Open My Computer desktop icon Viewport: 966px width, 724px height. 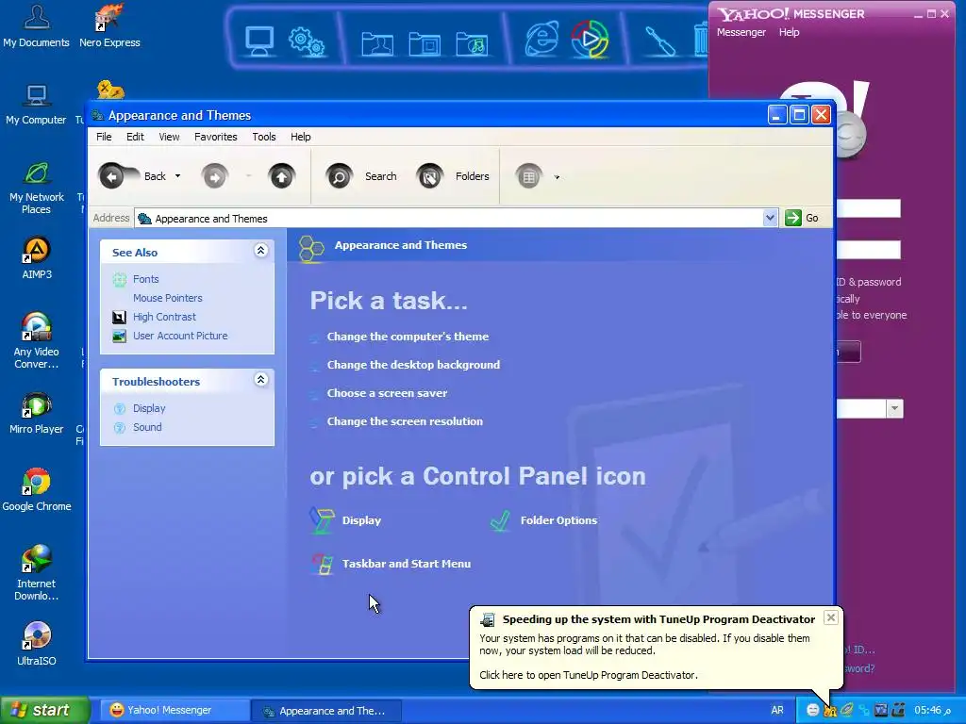37,104
